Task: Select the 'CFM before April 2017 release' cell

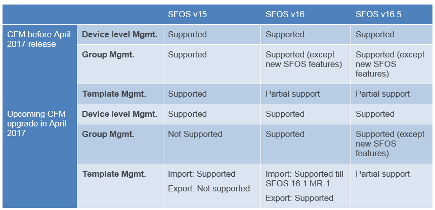Action: click(x=38, y=39)
